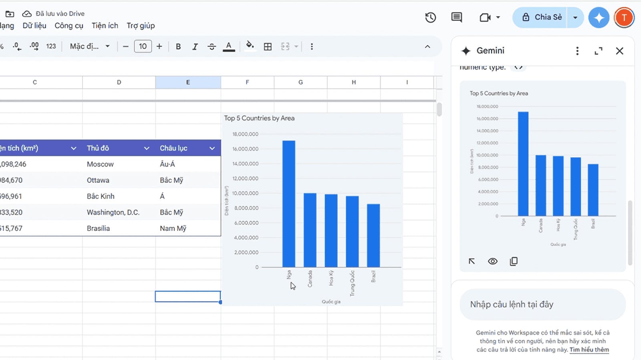This screenshot has width=641, height=360.
Task: Open the share options dropdown arrow
Action: [575, 17]
